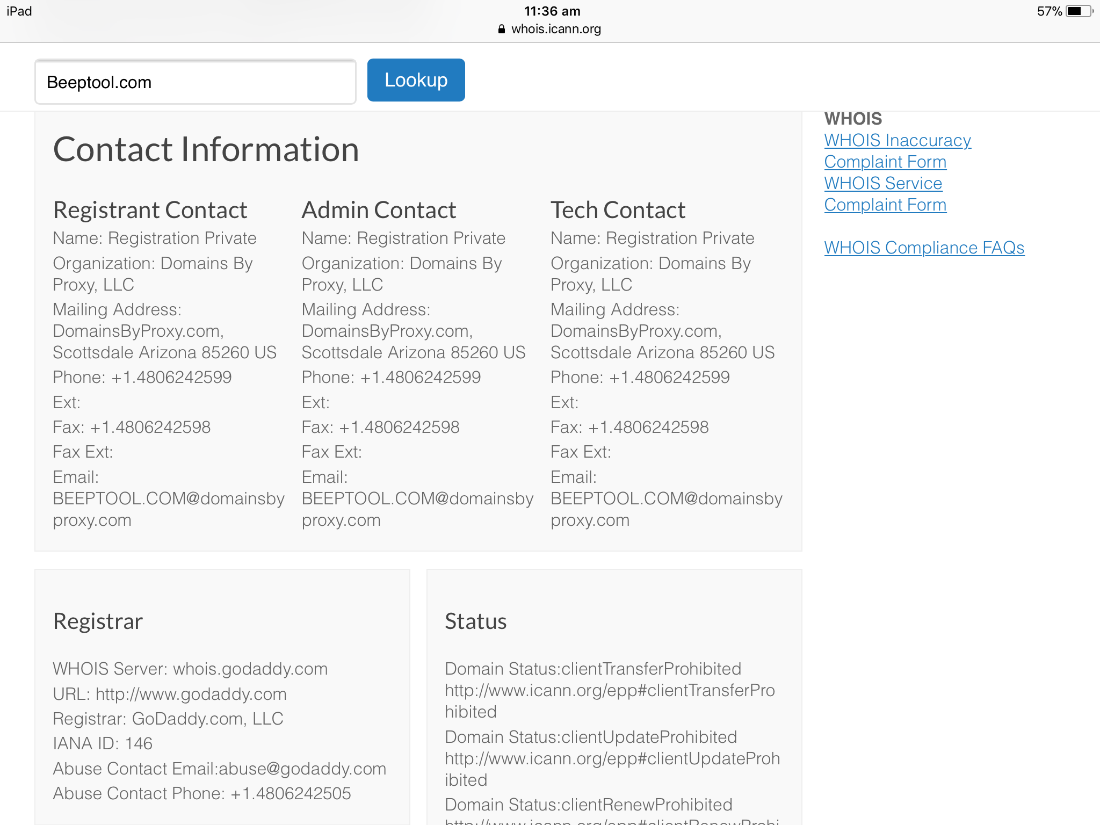1100x825 pixels.
Task: Open the WHOIS Compliance FAQs link
Action: pos(924,248)
